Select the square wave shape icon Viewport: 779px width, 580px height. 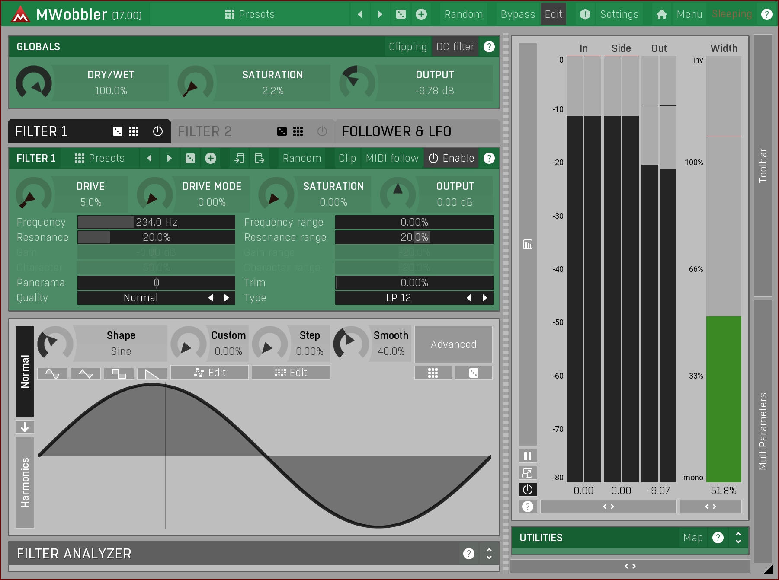(119, 373)
